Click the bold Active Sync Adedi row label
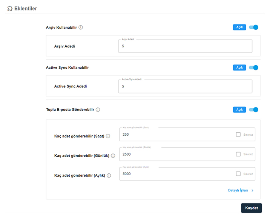270x219 pixels. 71,86
